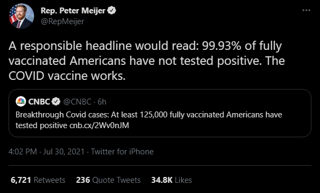Viewport: 320px width, 193px height.
Task: Click the verified badge next to CNBC
Action: point(56,102)
